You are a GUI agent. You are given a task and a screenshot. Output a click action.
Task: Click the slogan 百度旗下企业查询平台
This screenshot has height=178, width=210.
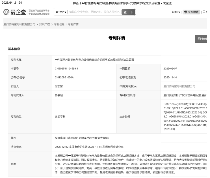[39, 10]
